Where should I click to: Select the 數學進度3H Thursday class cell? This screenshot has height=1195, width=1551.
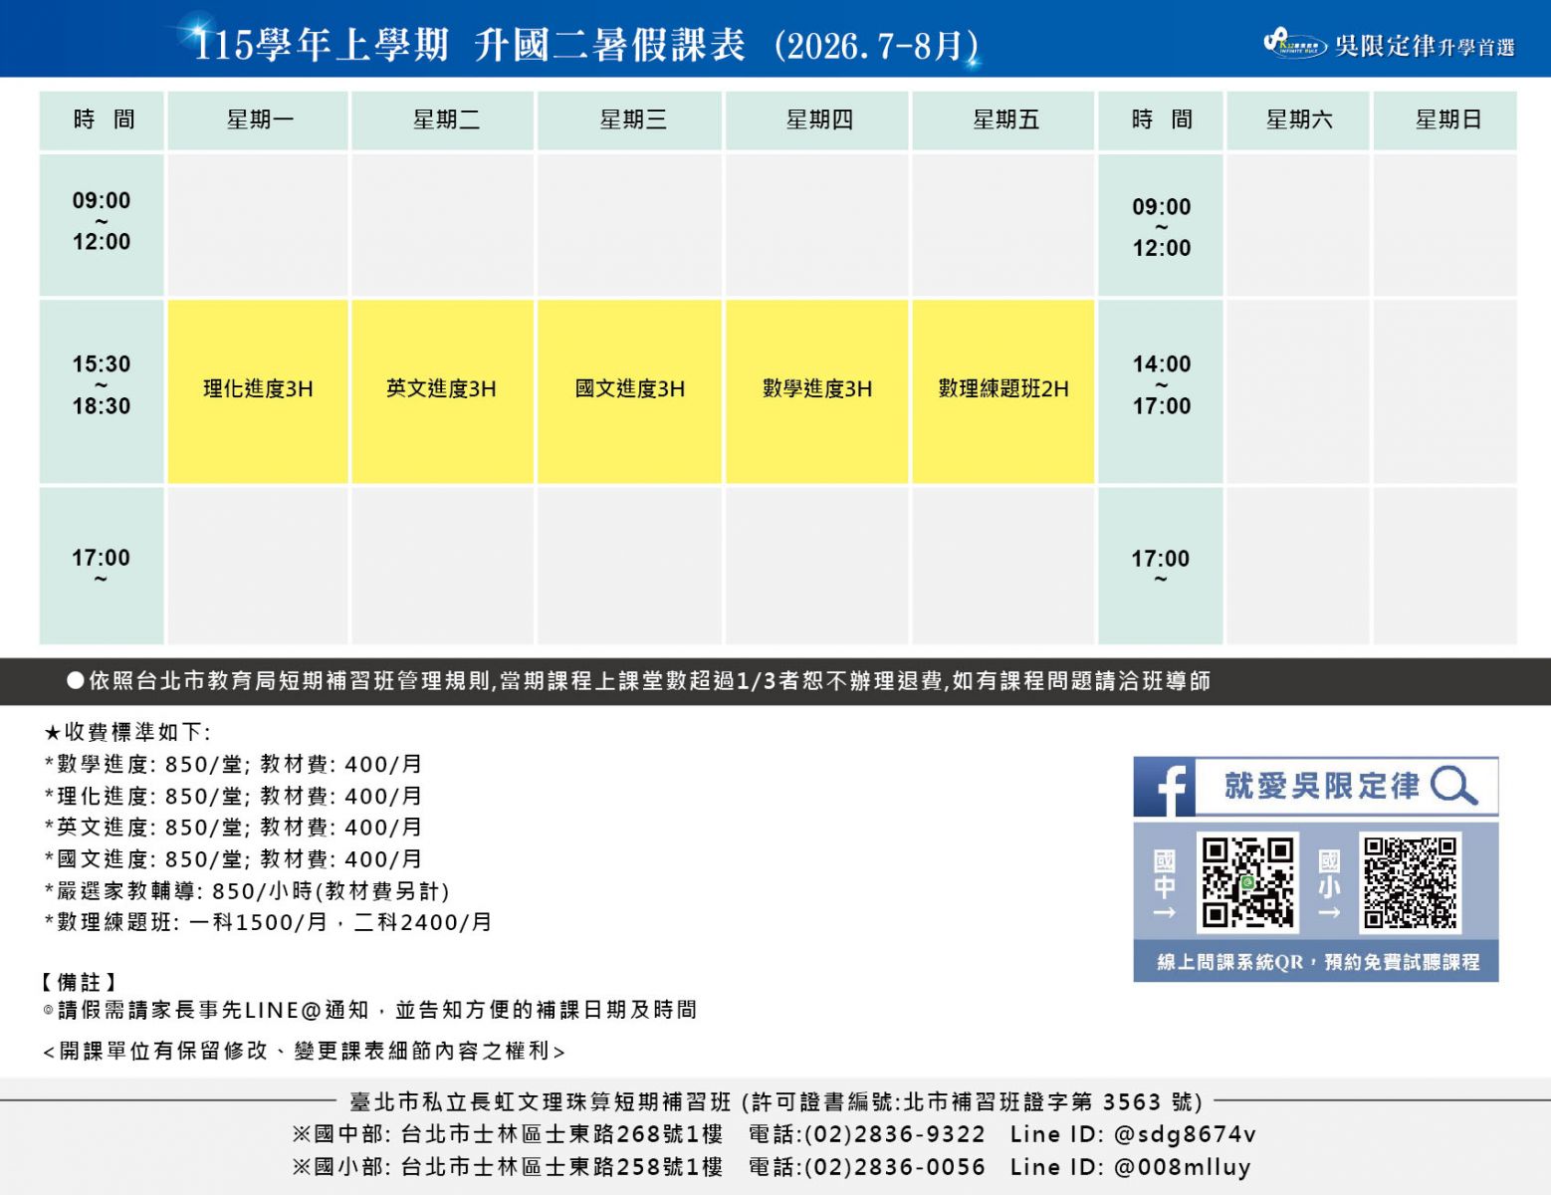[816, 390]
